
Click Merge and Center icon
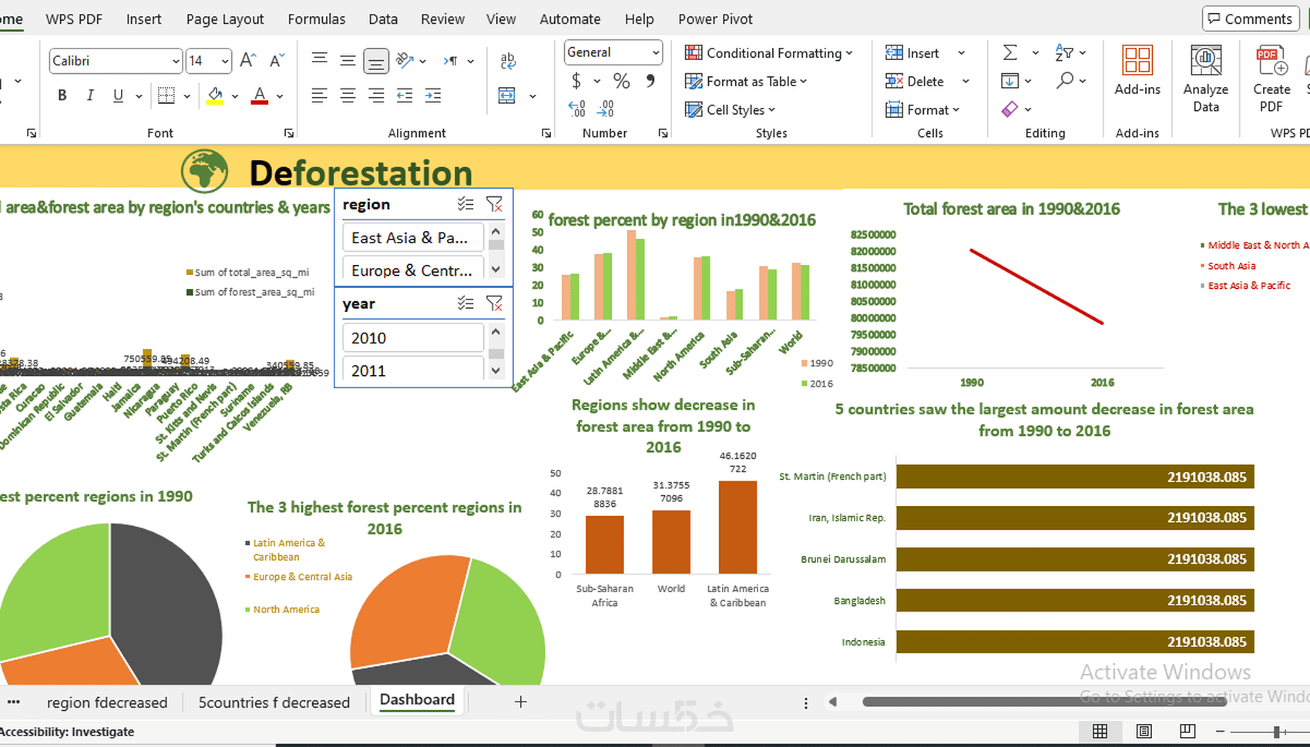pos(507,95)
